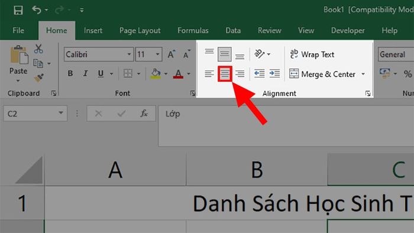Open the Underline style dropdown arrow
Image resolution: width=414 pixels, height=233 pixels.
pyautogui.click(x=111, y=73)
